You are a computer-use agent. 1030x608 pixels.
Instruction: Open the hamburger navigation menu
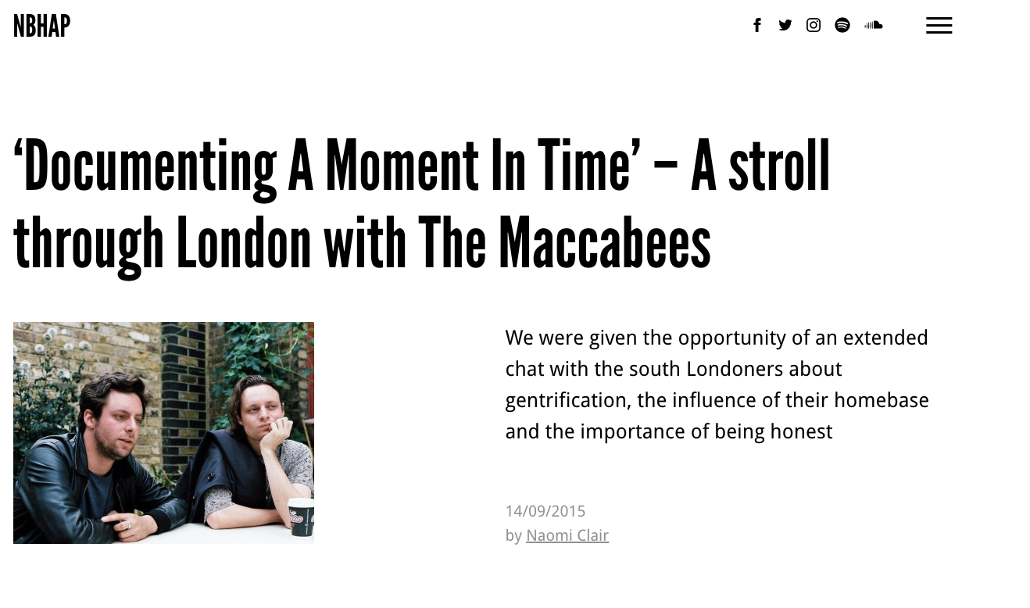coord(939,26)
